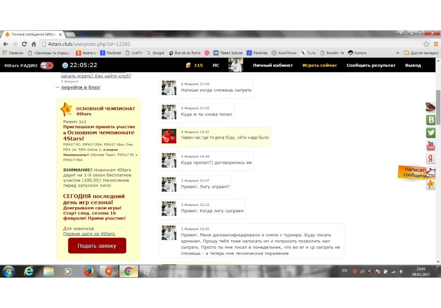This screenshot has width=441, height=308.
Task: Open File Explorer from taskbar
Action: tap(49, 271)
